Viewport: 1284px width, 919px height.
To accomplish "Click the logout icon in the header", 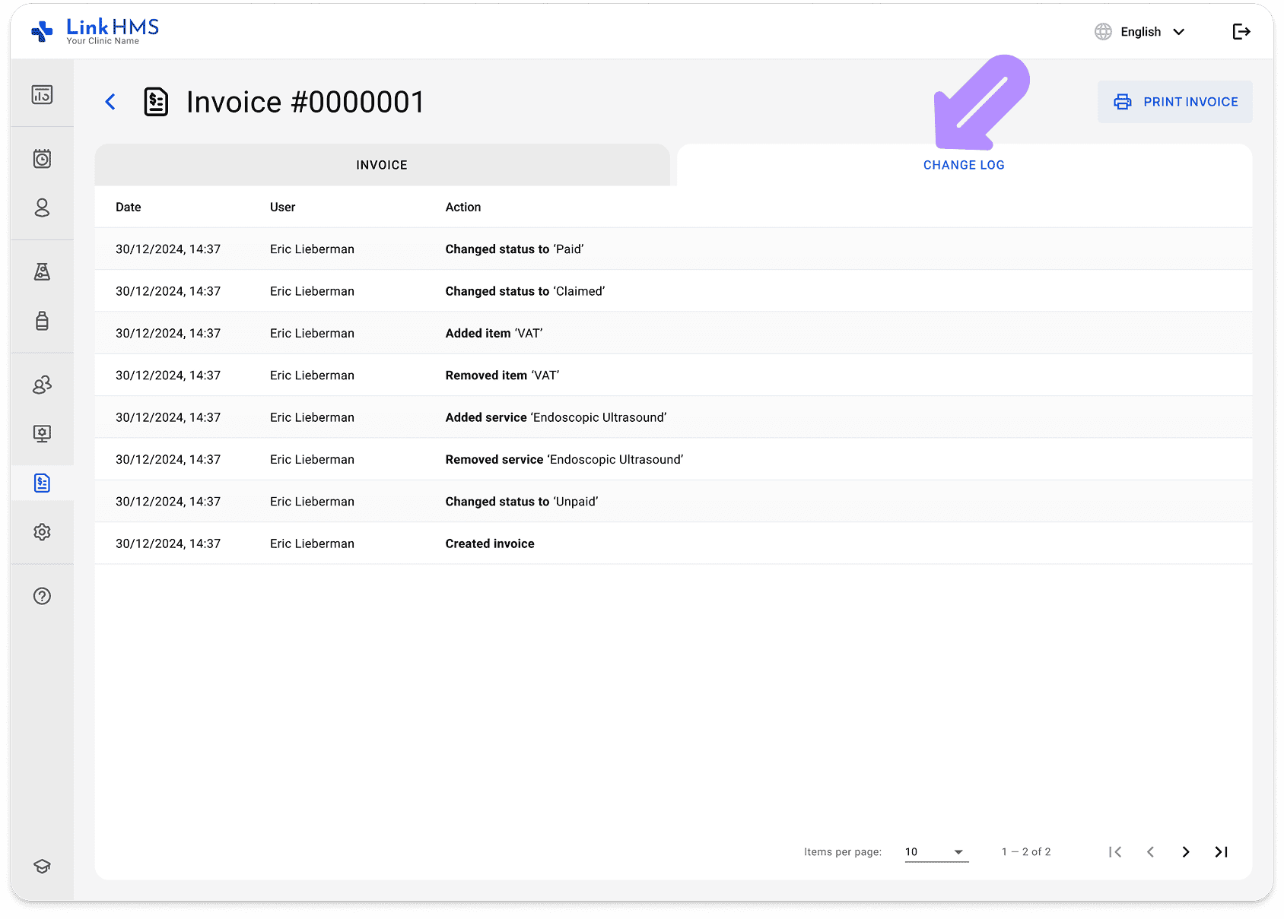I will (1242, 31).
